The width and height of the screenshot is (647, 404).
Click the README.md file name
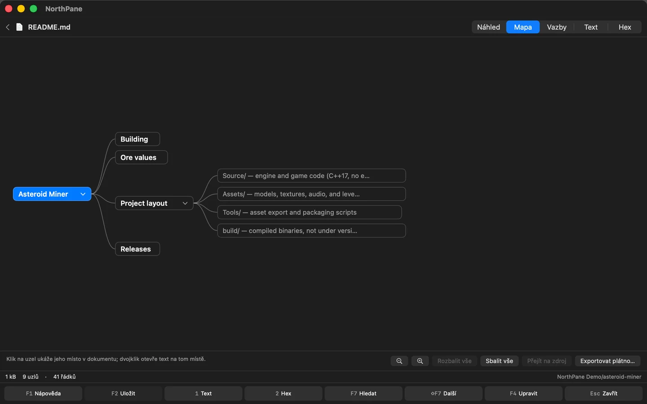[49, 27]
